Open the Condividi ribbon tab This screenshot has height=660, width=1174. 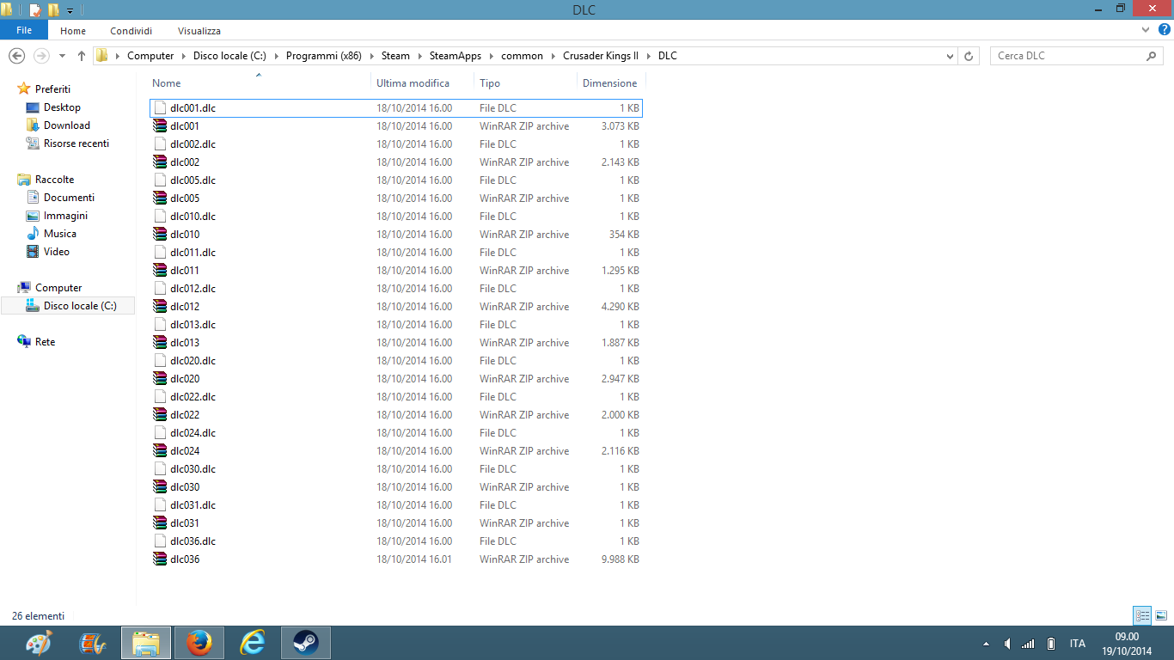coord(131,31)
